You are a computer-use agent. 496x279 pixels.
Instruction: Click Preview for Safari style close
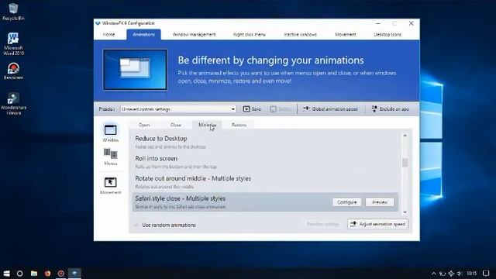coord(380,202)
